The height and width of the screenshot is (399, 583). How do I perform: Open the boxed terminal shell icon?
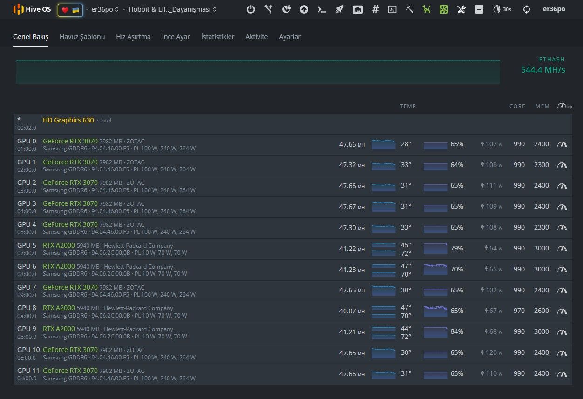click(x=393, y=9)
